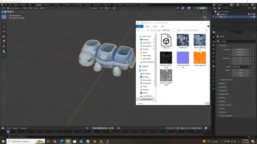Select the Move tool in the toolbar

[4, 27]
